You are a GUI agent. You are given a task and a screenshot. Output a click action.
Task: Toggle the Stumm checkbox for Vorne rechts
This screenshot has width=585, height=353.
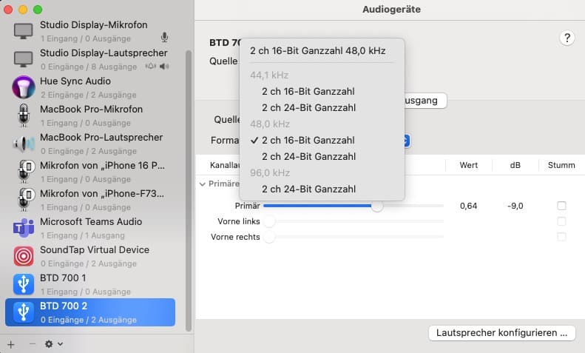point(561,237)
